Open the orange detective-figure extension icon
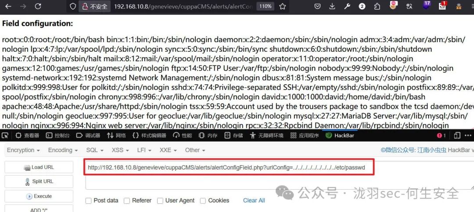The image size is (474, 212). [x=459, y=6]
